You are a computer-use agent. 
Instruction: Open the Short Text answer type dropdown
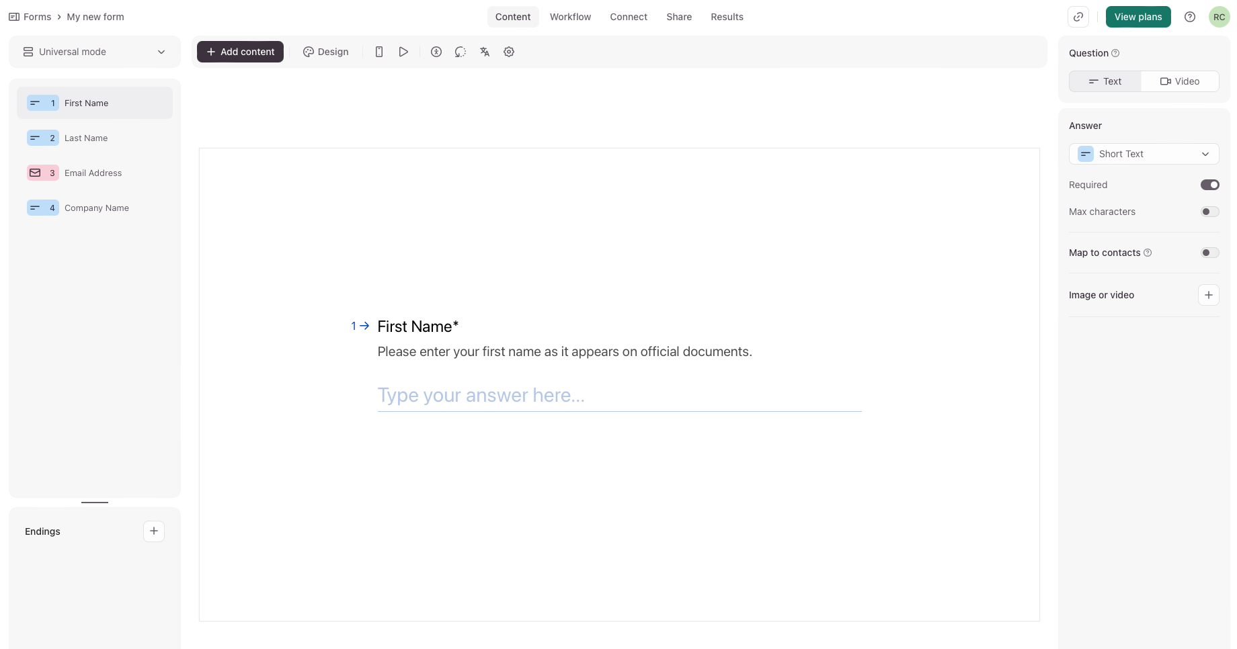1144,154
